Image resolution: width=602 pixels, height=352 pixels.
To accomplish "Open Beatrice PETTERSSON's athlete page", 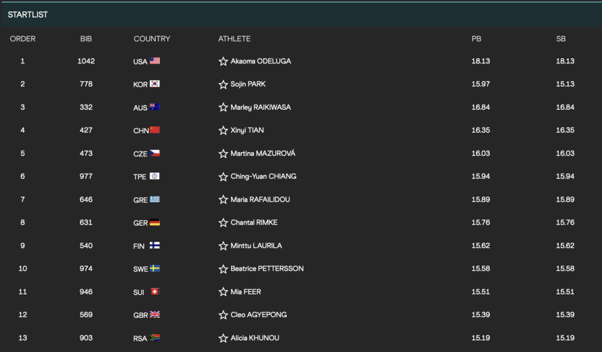I will coord(267,269).
